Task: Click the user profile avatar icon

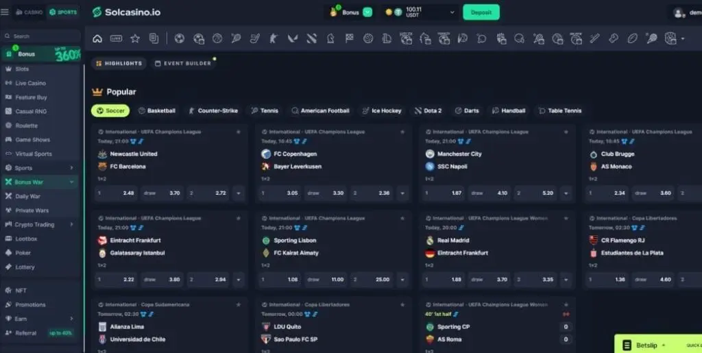Action: tap(679, 12)
